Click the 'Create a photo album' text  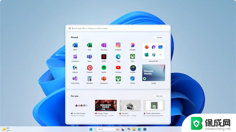tap(153, 113)
